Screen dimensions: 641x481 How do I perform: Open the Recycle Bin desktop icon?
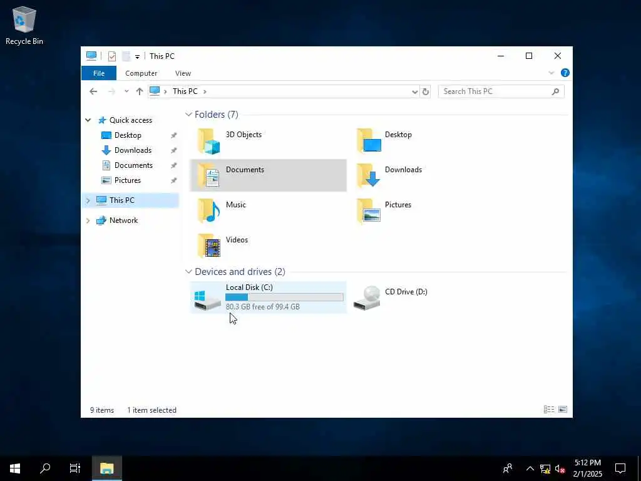point(24,25)
